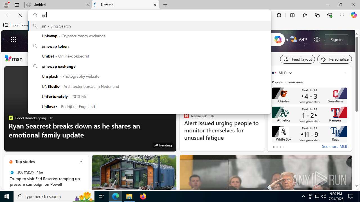Viewport: 360px width, 202px height.
Task: Open the notification center icon
Action: [x=351, y=196]
